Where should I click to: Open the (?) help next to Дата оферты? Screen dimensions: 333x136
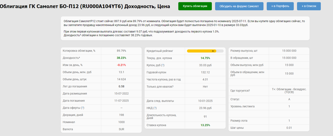pyautogui.click(x=82, y=108)
